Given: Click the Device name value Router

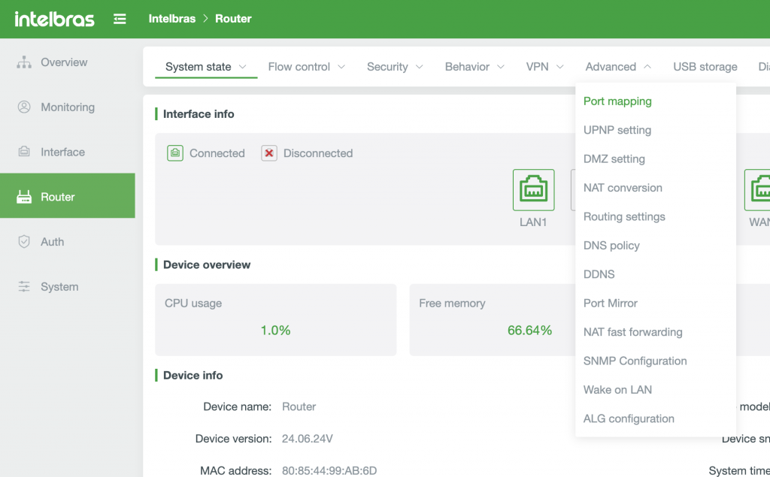Looking at the screenshot, I should 299,407.
